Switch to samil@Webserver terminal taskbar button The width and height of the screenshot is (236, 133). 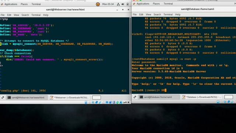click(27, 98)
